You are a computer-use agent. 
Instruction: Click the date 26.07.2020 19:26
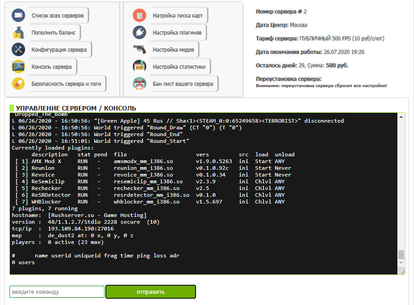344,52
